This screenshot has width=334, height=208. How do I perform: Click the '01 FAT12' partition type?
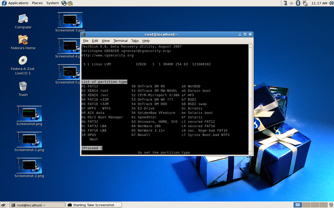90,86
